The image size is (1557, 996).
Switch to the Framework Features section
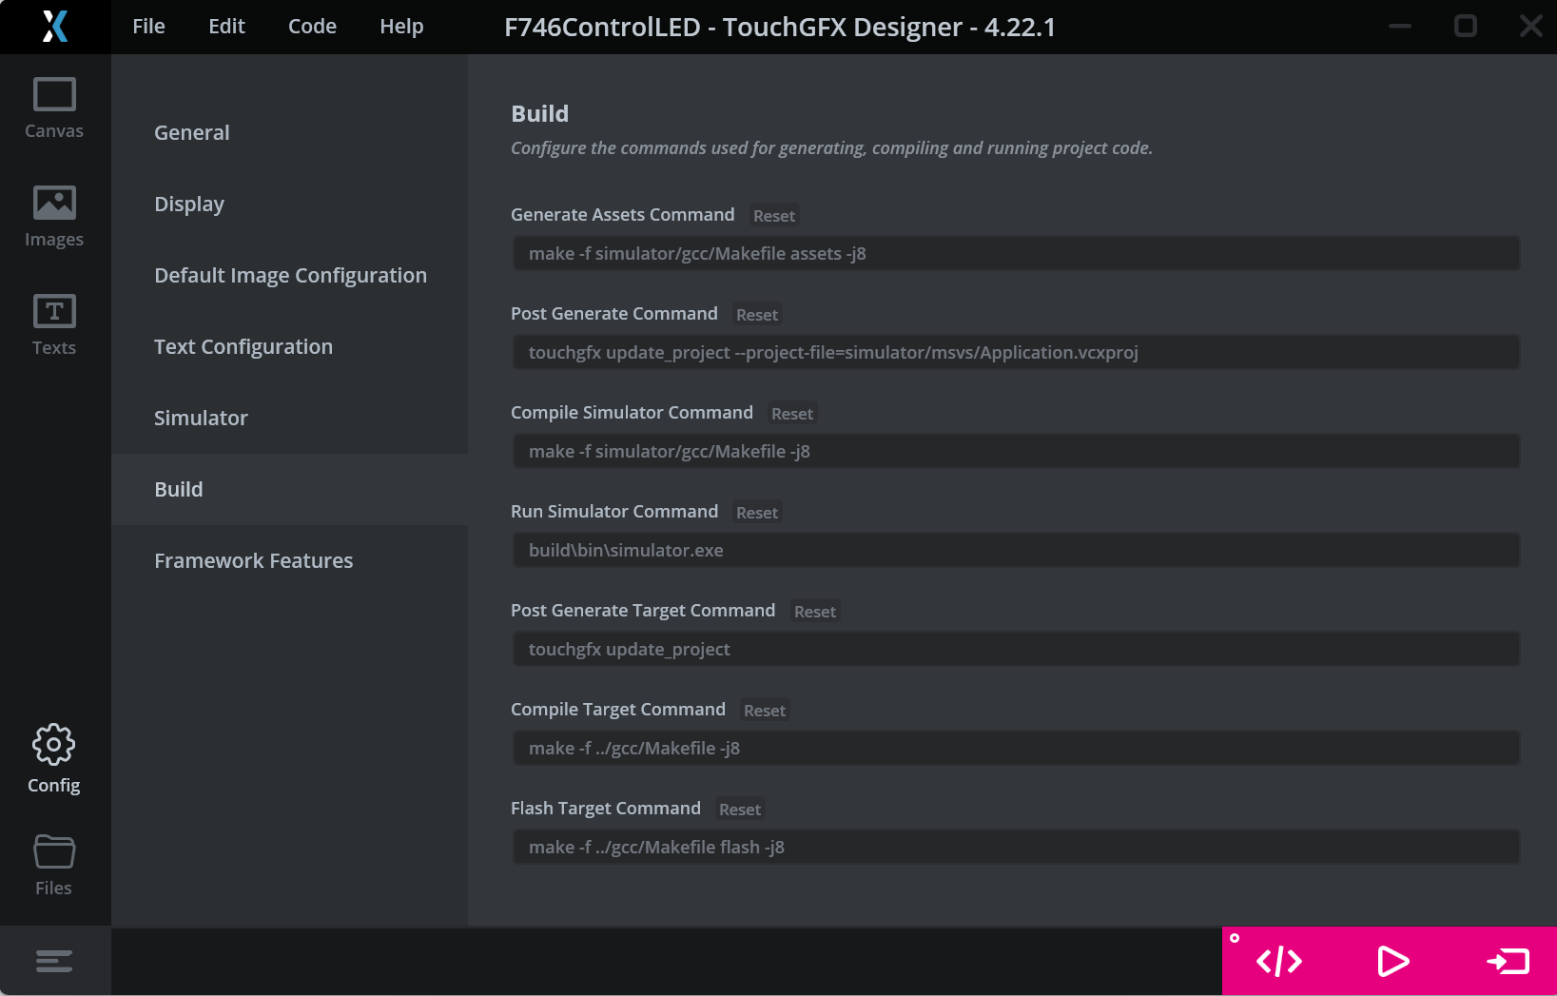tap(253, 560)
